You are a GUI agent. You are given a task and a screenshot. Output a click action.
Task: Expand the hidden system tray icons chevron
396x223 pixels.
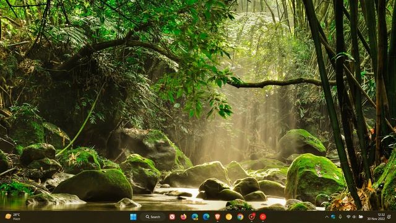tap(327, 217)
